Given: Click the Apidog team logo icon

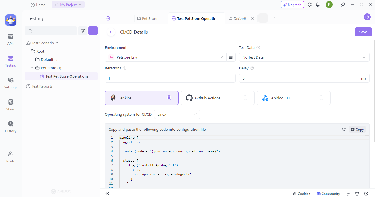Looking at the screenshot, I should 11,20.
